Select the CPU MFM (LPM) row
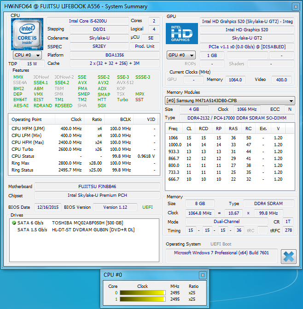The width and height of the screenshot is (303, 309). (84, 129)
